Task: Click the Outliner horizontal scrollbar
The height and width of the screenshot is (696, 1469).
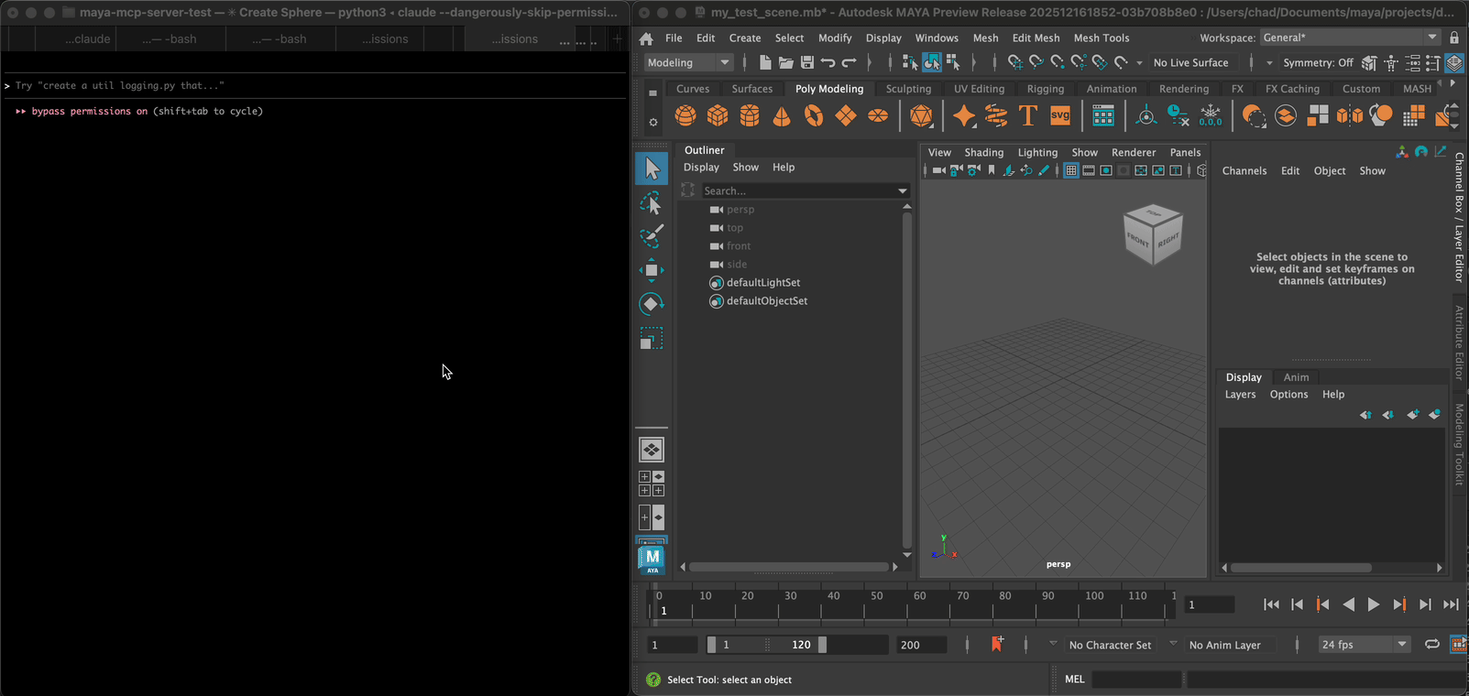Action: pyautogui.click(x=789, y=567)
